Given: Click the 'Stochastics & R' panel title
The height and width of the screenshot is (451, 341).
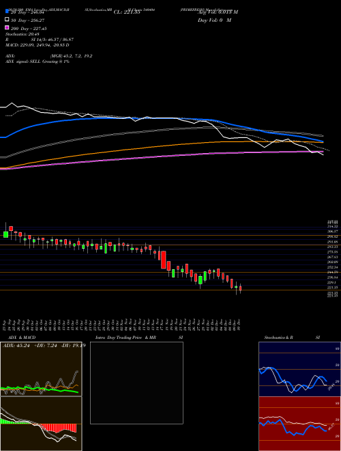Looking at the screenshot, I should 278,338.
